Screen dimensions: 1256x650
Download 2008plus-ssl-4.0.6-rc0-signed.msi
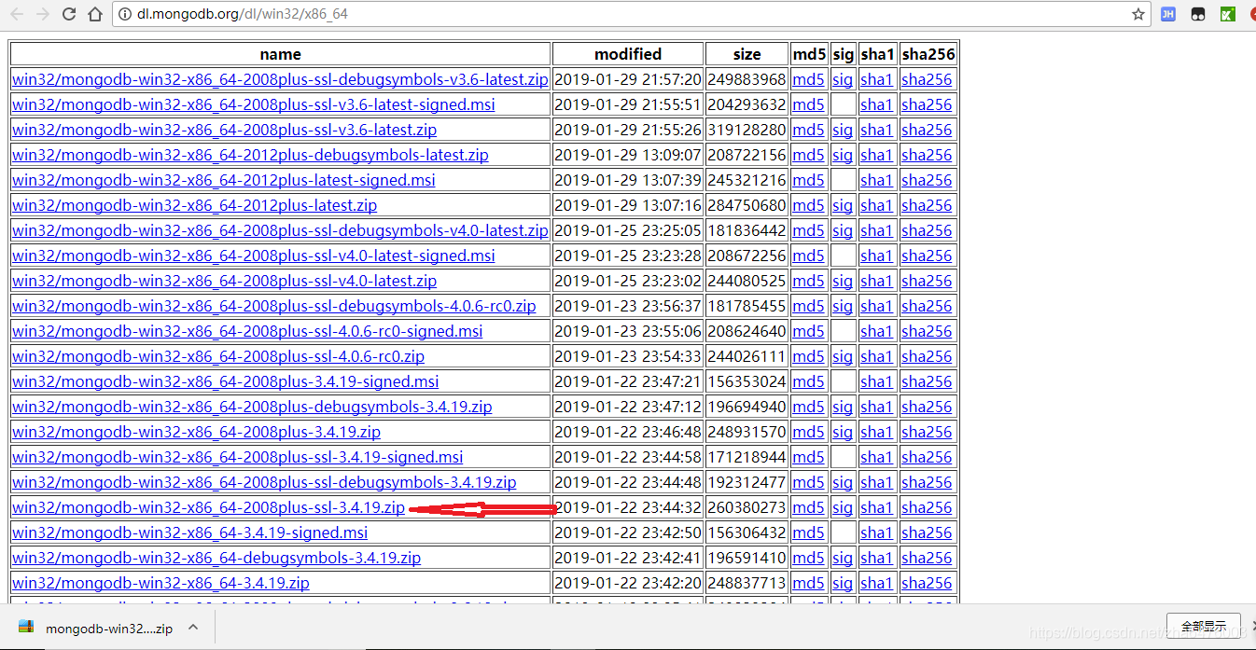coord(247,331)
